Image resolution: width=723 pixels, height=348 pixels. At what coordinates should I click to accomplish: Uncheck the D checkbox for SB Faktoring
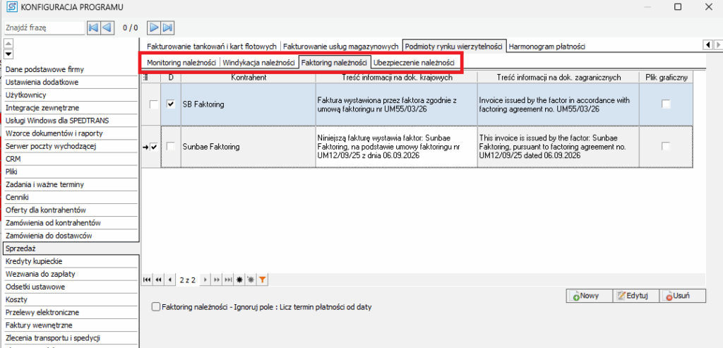pos(171,104)
